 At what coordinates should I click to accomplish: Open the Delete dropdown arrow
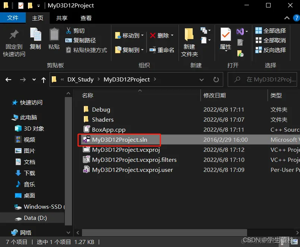click(172, 35)
